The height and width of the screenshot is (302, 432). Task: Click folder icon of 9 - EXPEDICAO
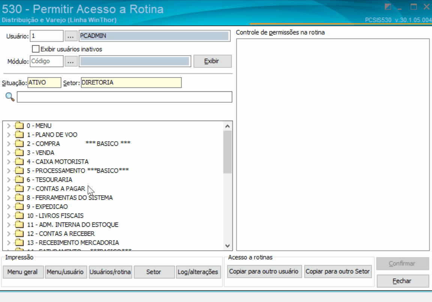tap(19, 206)
